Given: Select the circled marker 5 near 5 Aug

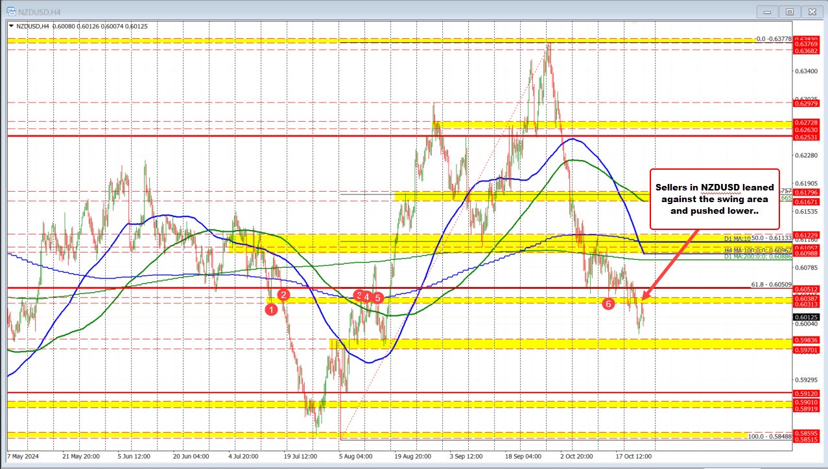Looking at the screenshot, I should pos(379,298).
